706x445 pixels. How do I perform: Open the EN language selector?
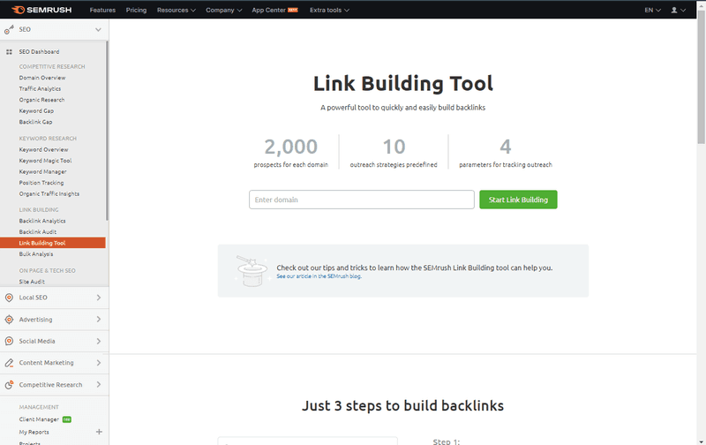click(x=652, y=10)
